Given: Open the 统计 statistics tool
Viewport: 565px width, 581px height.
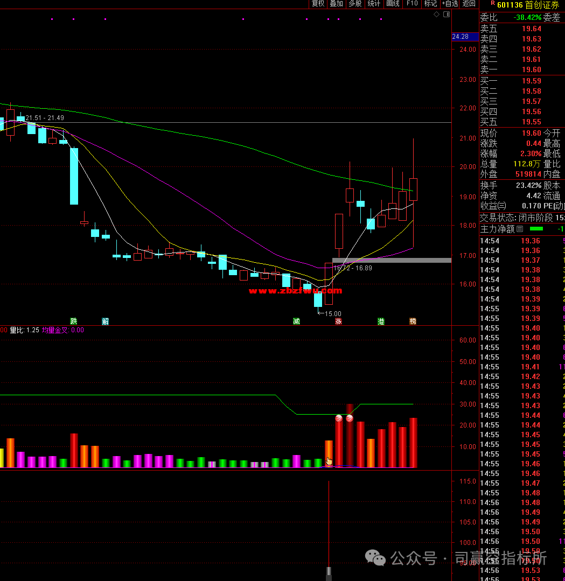Looking at the screenshot, I should [373, 4].
